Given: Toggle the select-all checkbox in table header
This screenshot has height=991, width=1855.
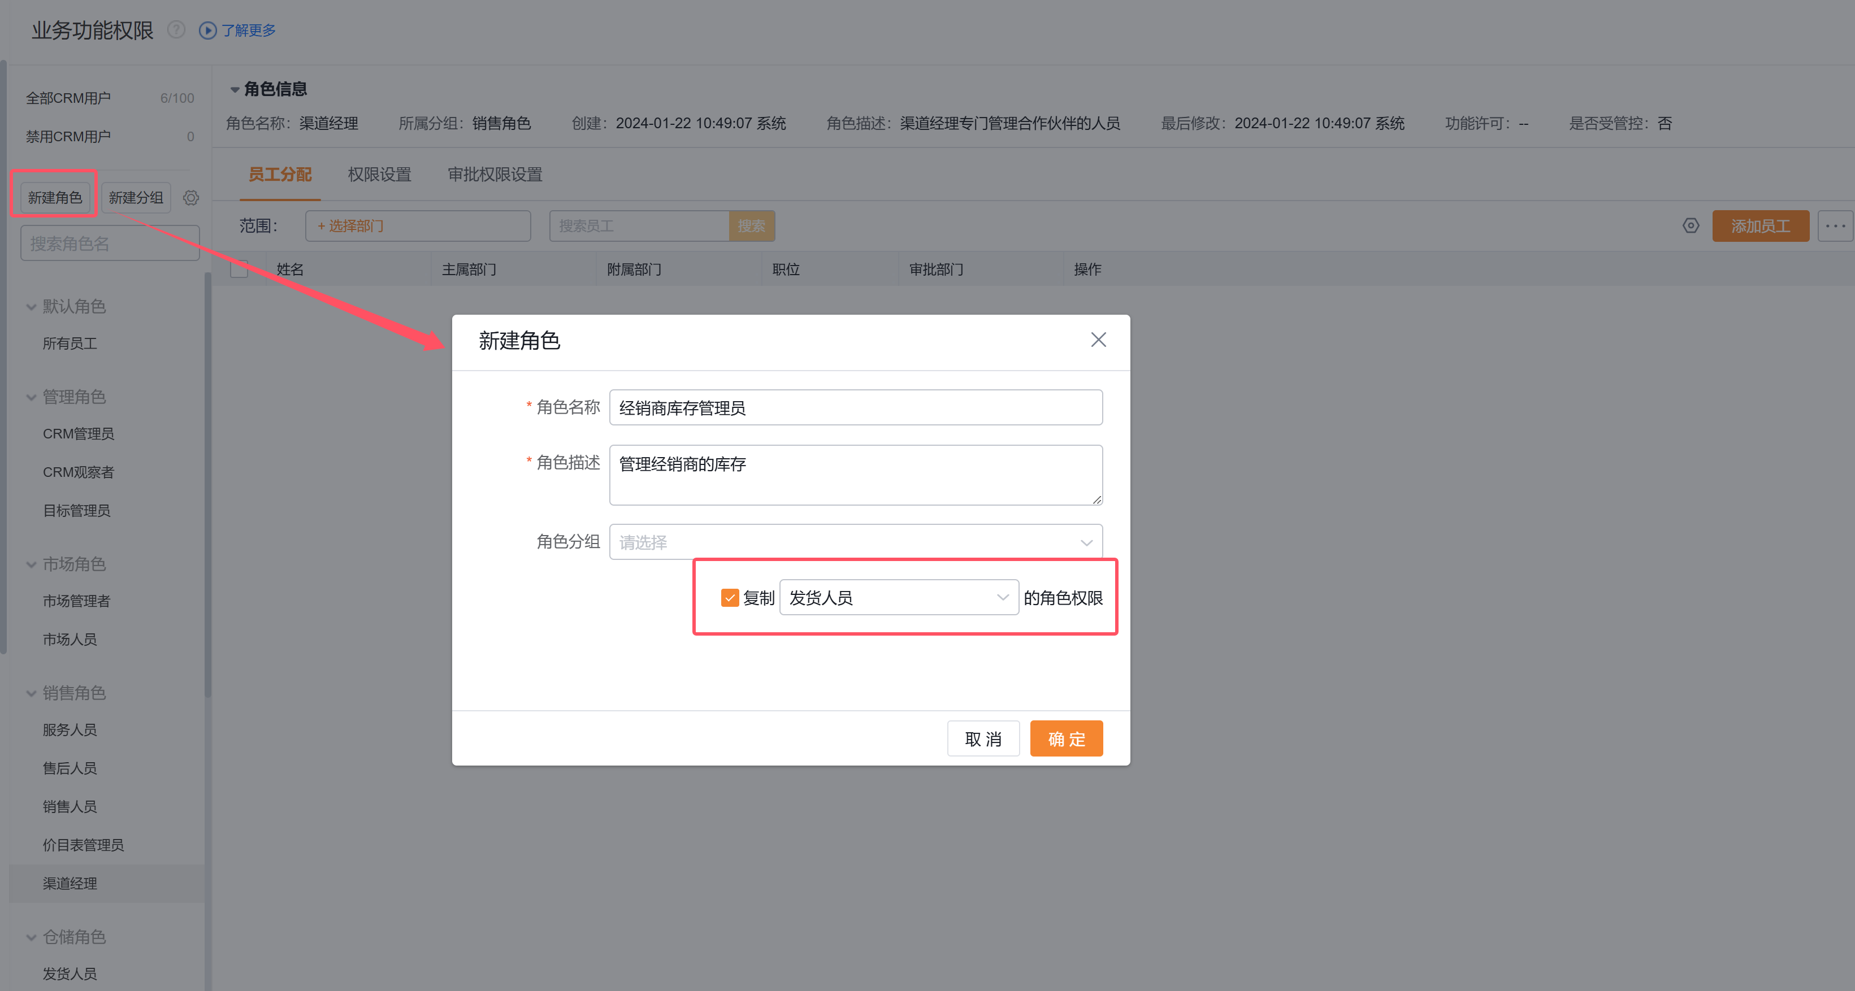Looking at the screenshot, I should coord(239,269).
